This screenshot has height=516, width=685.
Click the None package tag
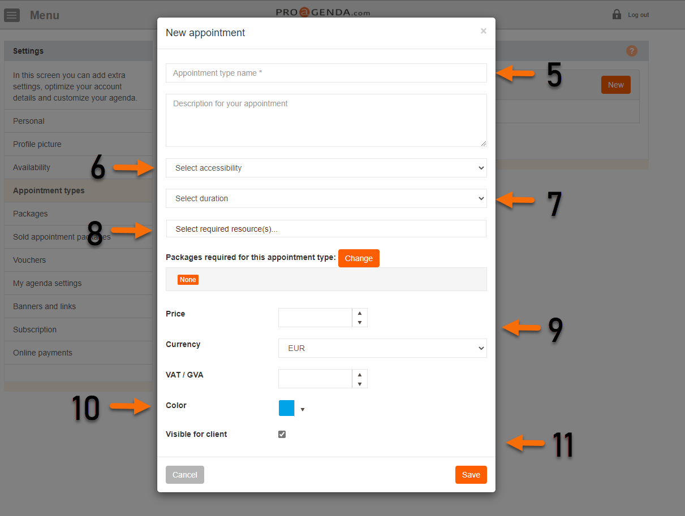pos(188,280)
